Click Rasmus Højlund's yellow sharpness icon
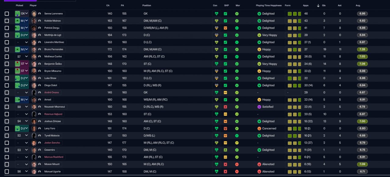Image resolution: width=390 pixels, height=177 pixels. pyautogui.click(x=225, y=114)
